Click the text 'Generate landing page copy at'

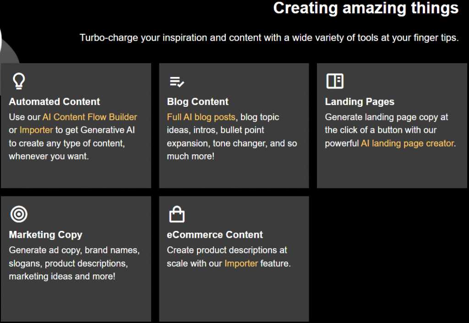tap(387, 117)
